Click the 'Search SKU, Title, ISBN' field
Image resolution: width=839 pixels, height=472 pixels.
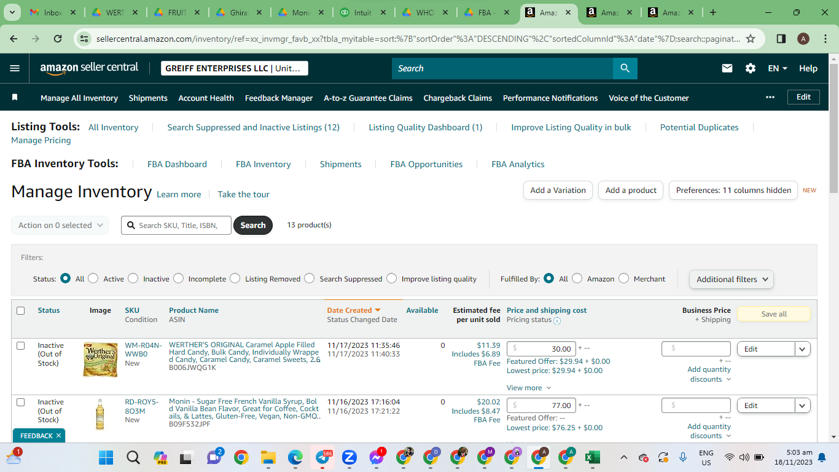coord(176,225)
